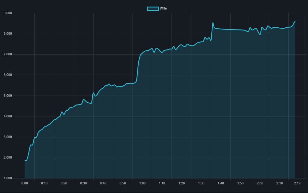Screen dimensions: 308x193
Task: Click the line's peak spike after 1:35
Action: pos(213,23)
